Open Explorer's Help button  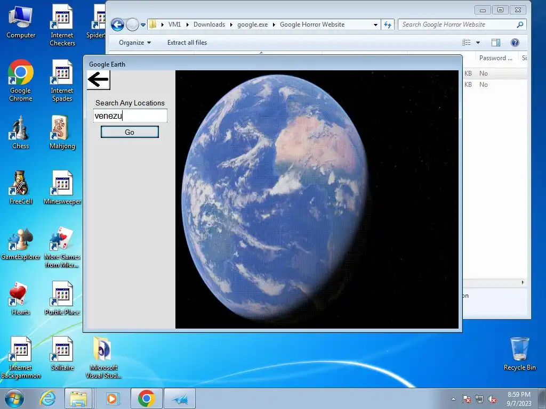point(515,43)
